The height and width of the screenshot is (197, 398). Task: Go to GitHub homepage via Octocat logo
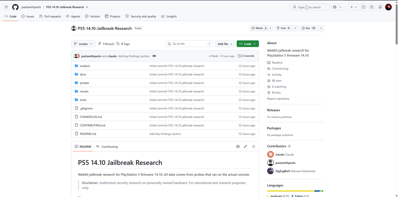pyautogui.click(x=16, y=7)
